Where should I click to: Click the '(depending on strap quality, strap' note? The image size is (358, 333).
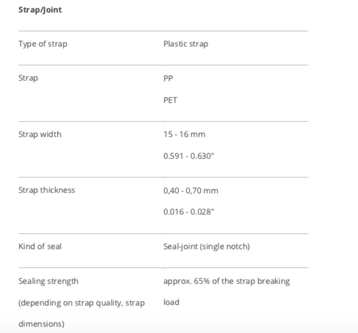82,303
